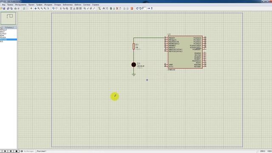The image size is (272, 153).
Task: Click the Decompose hammer icon
Action: (94, 8)
